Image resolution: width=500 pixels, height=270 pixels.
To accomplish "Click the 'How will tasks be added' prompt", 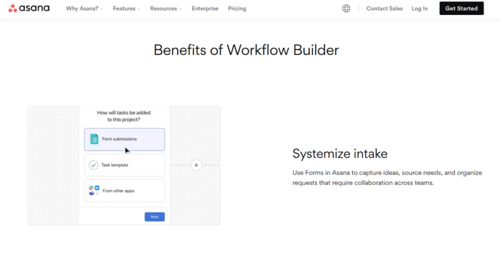I will (124, 116).
